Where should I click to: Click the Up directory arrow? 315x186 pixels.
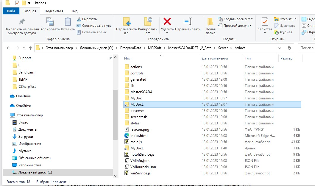(x=30, y=48)
